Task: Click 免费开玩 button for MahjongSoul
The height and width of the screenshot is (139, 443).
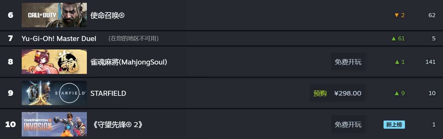Action: [348, 62]
